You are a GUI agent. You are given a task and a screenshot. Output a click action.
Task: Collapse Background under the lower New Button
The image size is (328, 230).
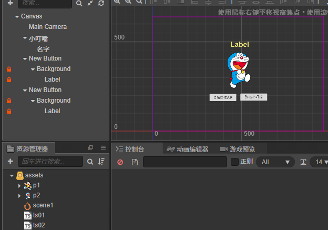[x=33, y=101]
